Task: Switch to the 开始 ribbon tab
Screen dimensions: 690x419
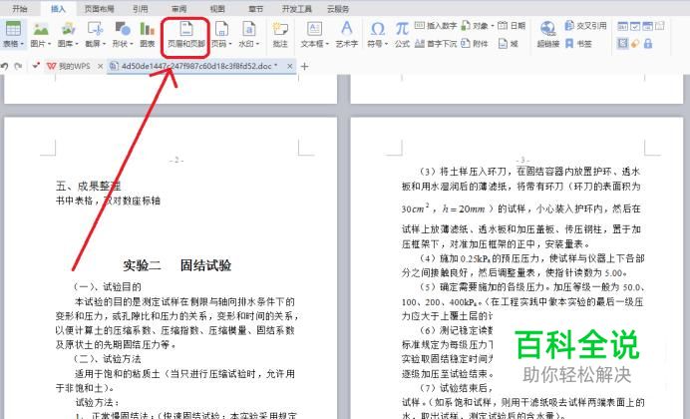Action: tap(19, 8)
